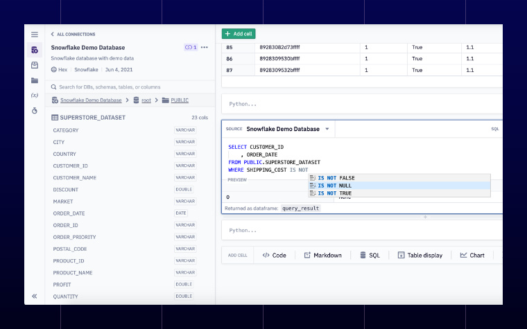Click the ORDER_PRIORITY column row
The height and width of the screenshot is (329, 527).
[x=130, y=237]
